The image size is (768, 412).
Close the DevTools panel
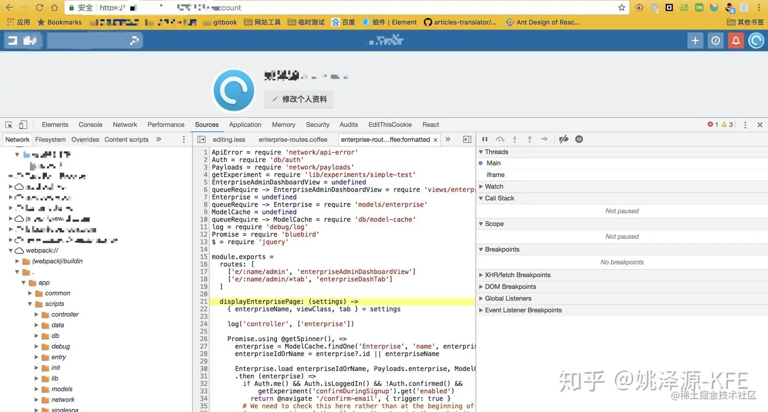[x=760, y=125]
